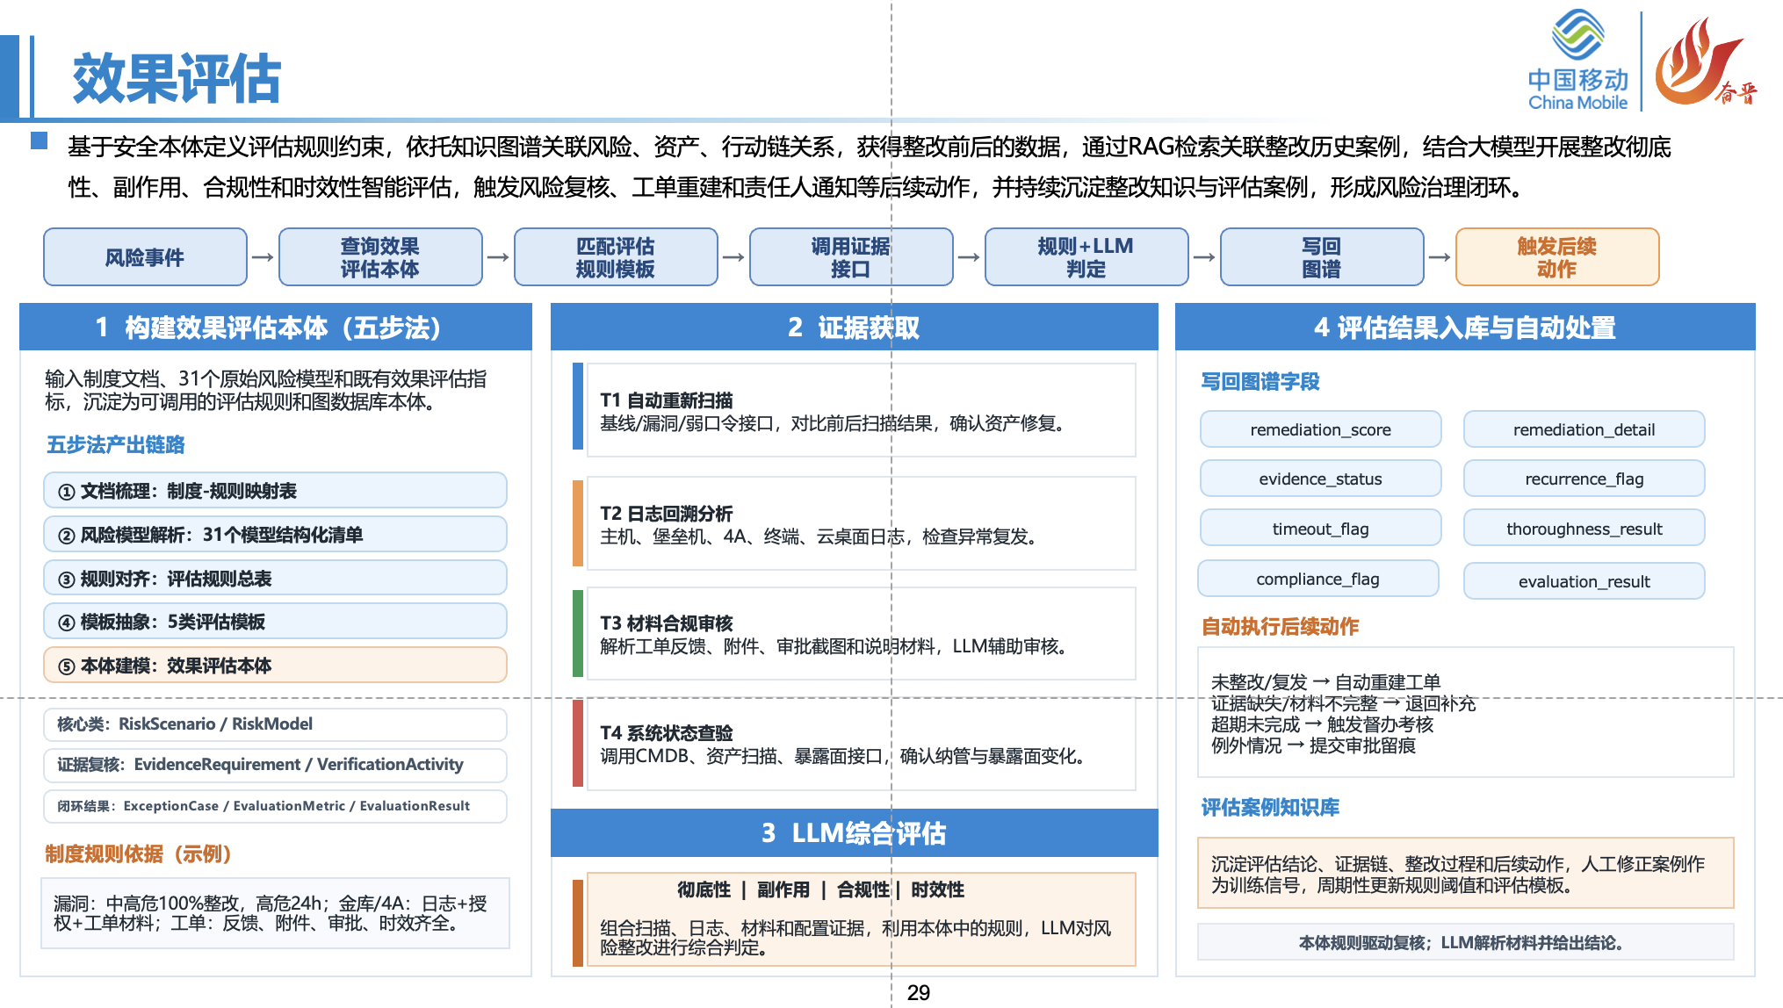Click the 制度规则依据（示例） heading
This screenshot has height=1008, width=1783.
tap(138, 854)
